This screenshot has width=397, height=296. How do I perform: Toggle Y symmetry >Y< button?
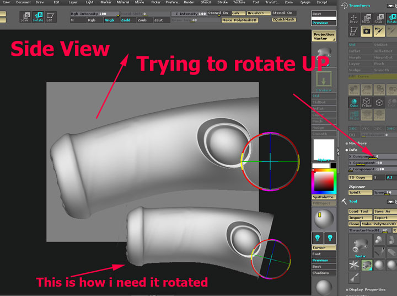tap(366, 129)
